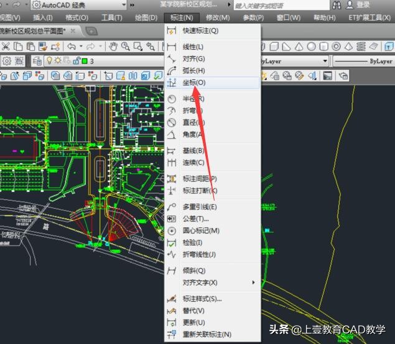Select the Separate solids icon
This screenshot has width=395, height=344.
(133, 75)
